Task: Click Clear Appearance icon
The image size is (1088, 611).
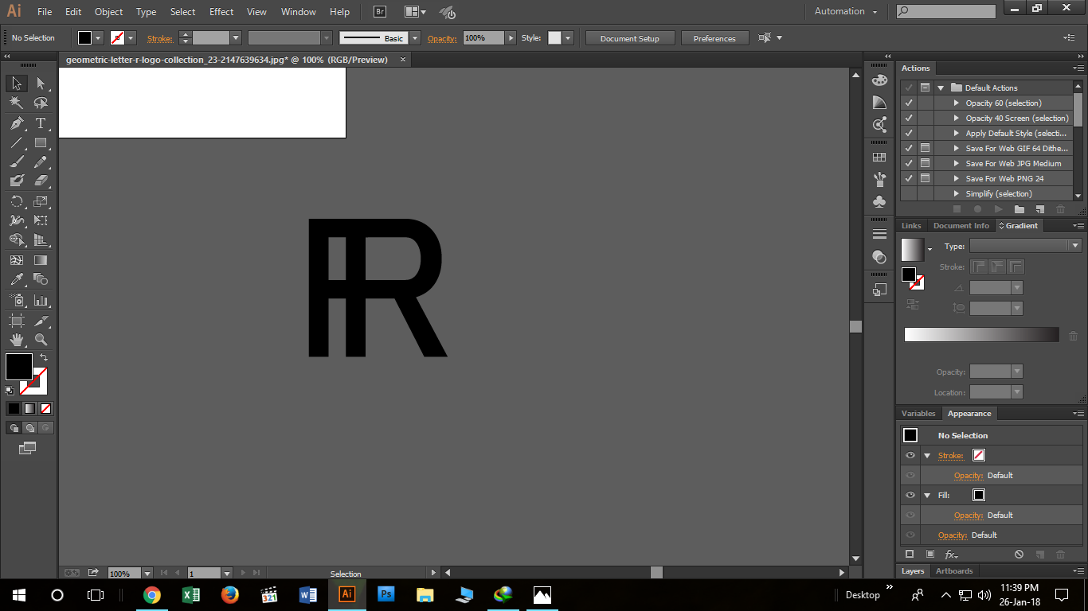Action: (x=1019, y=555)
